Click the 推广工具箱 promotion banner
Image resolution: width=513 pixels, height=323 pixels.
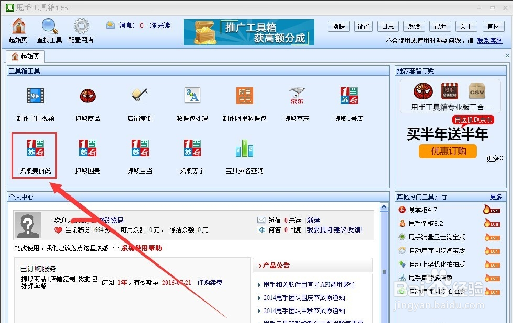(x=248, y=32)
